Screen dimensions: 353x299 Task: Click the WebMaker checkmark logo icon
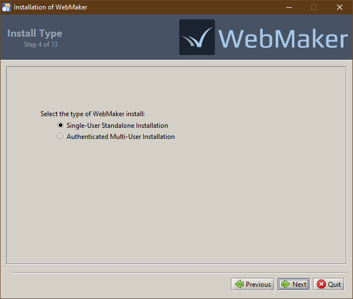196,37
